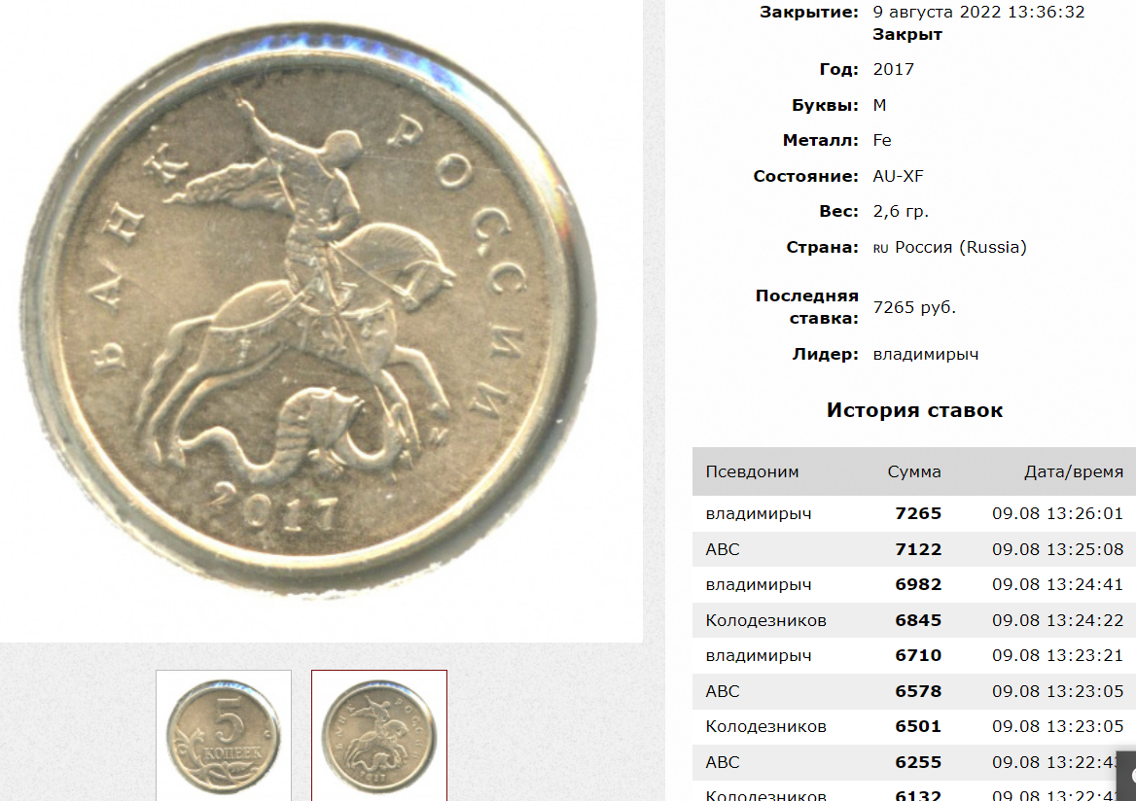Select the 5 kopeks reverse thumbnail

point(224,735)
